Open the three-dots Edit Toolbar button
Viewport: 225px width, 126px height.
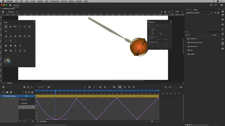[18, 56]
